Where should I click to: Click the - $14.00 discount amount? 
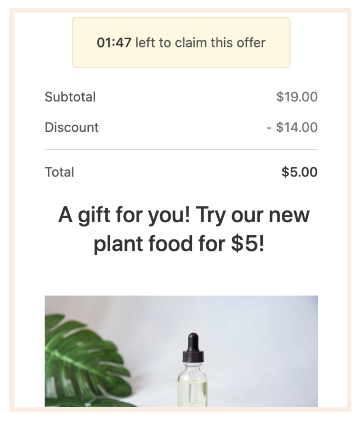(292, 127)
